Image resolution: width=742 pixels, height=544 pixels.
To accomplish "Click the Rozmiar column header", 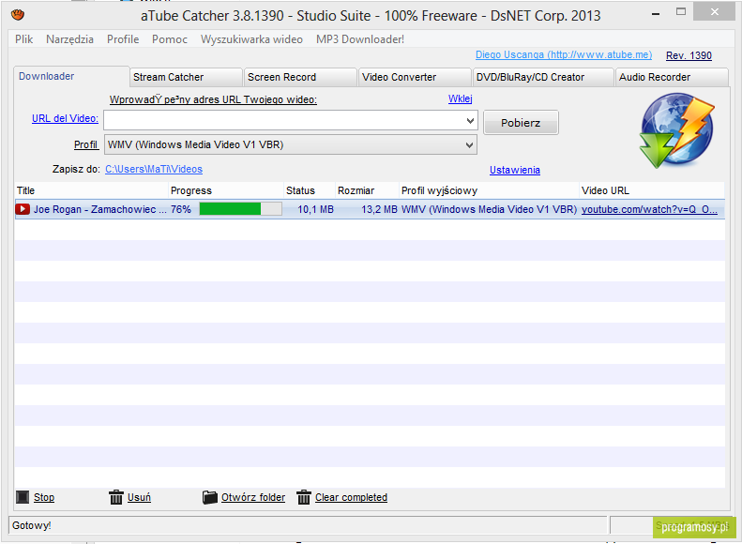I will [367, 190].
